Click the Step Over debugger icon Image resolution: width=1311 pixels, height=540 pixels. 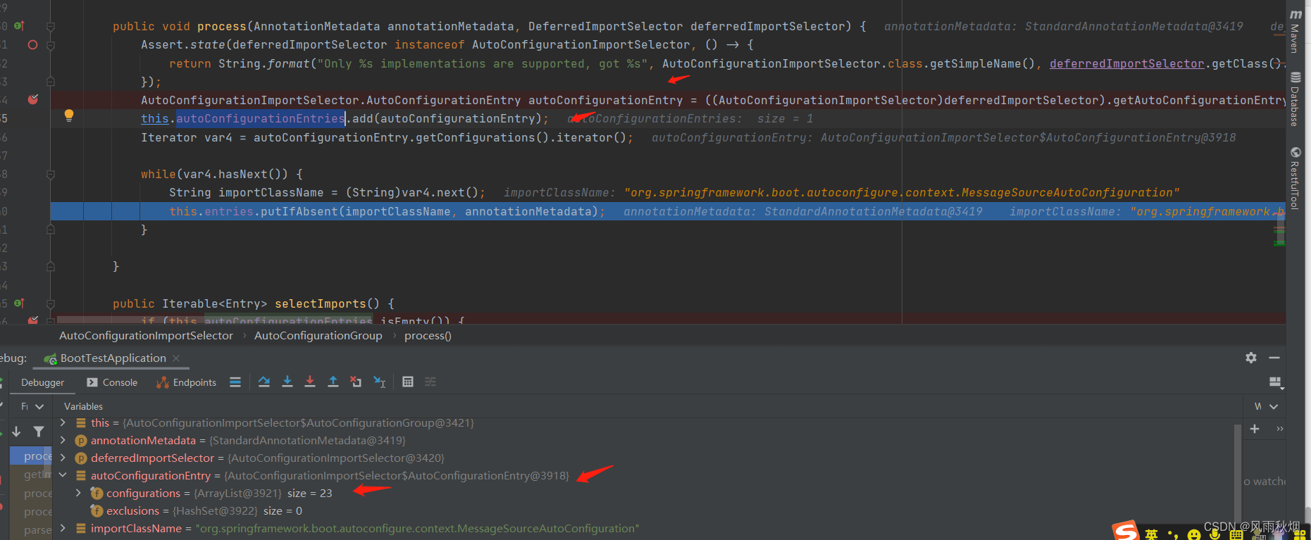point(264,382)
